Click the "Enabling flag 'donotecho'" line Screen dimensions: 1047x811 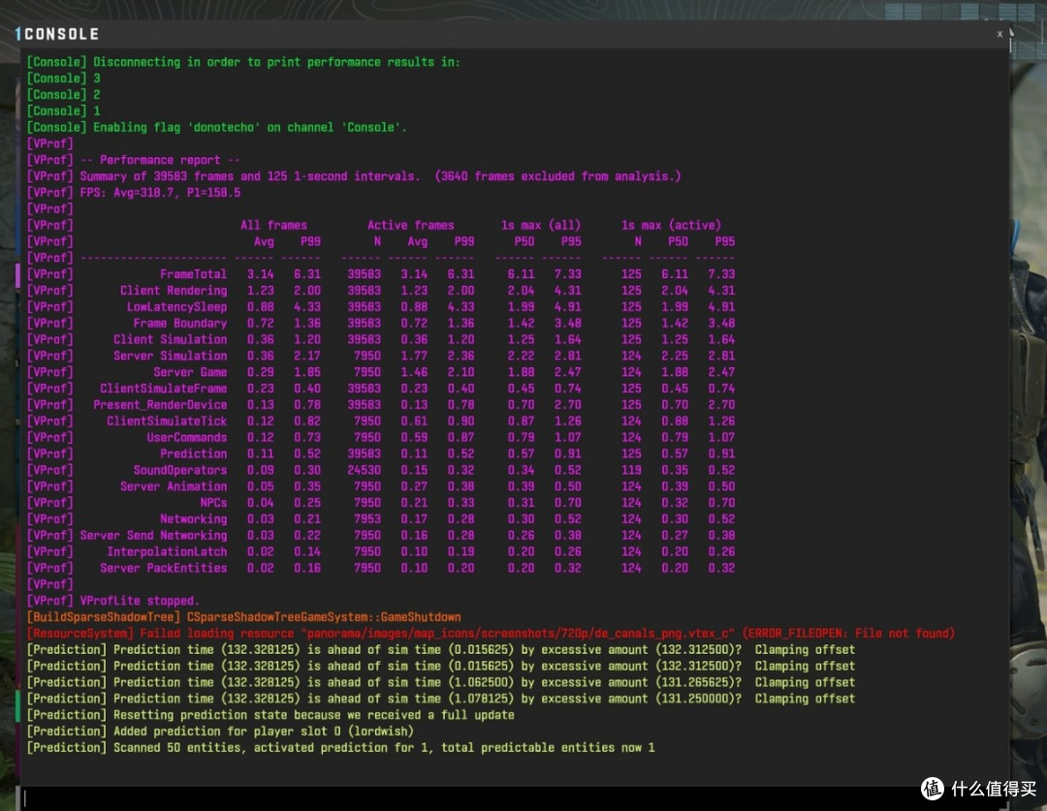pyautogui.click(x=216, y=128)
